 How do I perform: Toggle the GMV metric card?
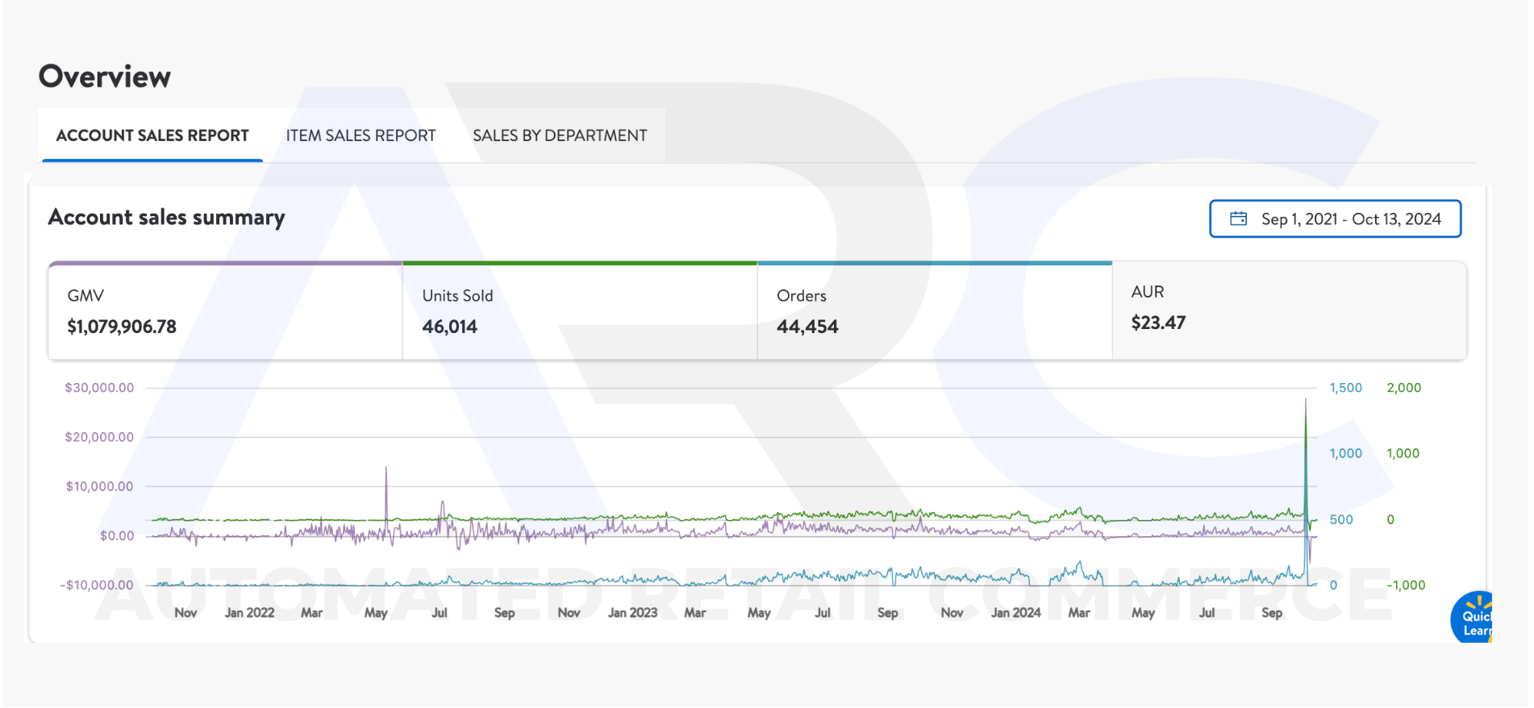coord(225,311)
